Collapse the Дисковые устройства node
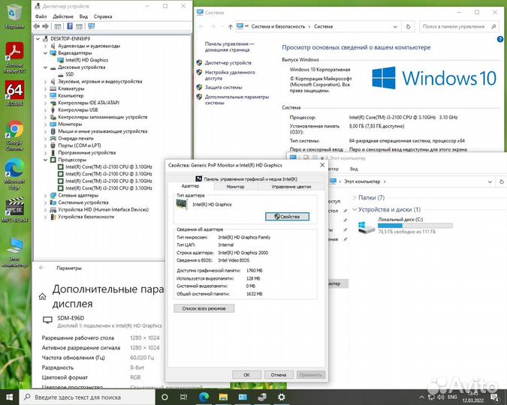Viewport: 507px width, 405px height. click(x=46, y=67)
